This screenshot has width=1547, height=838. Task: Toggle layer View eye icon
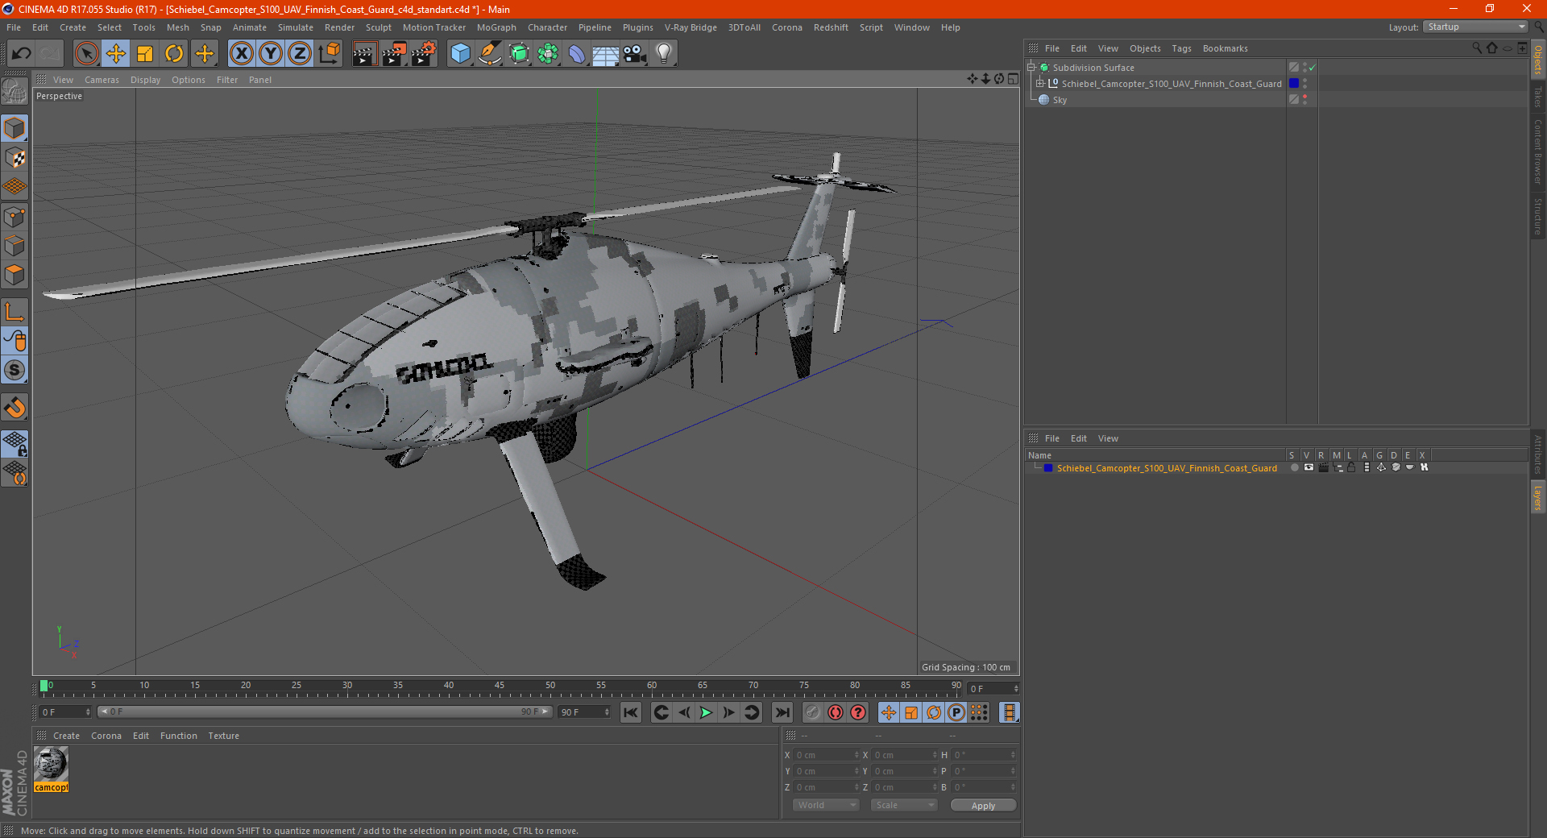pyautogui.click(x=1309, y=468)
